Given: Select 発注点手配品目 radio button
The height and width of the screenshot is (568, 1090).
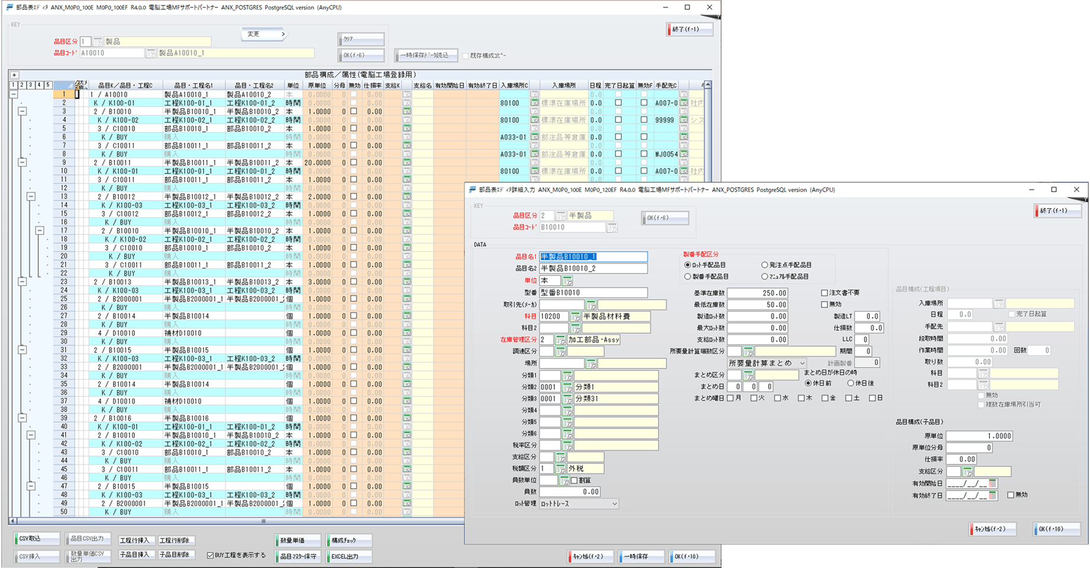Looking at the screenshot, I should (765, 265).
